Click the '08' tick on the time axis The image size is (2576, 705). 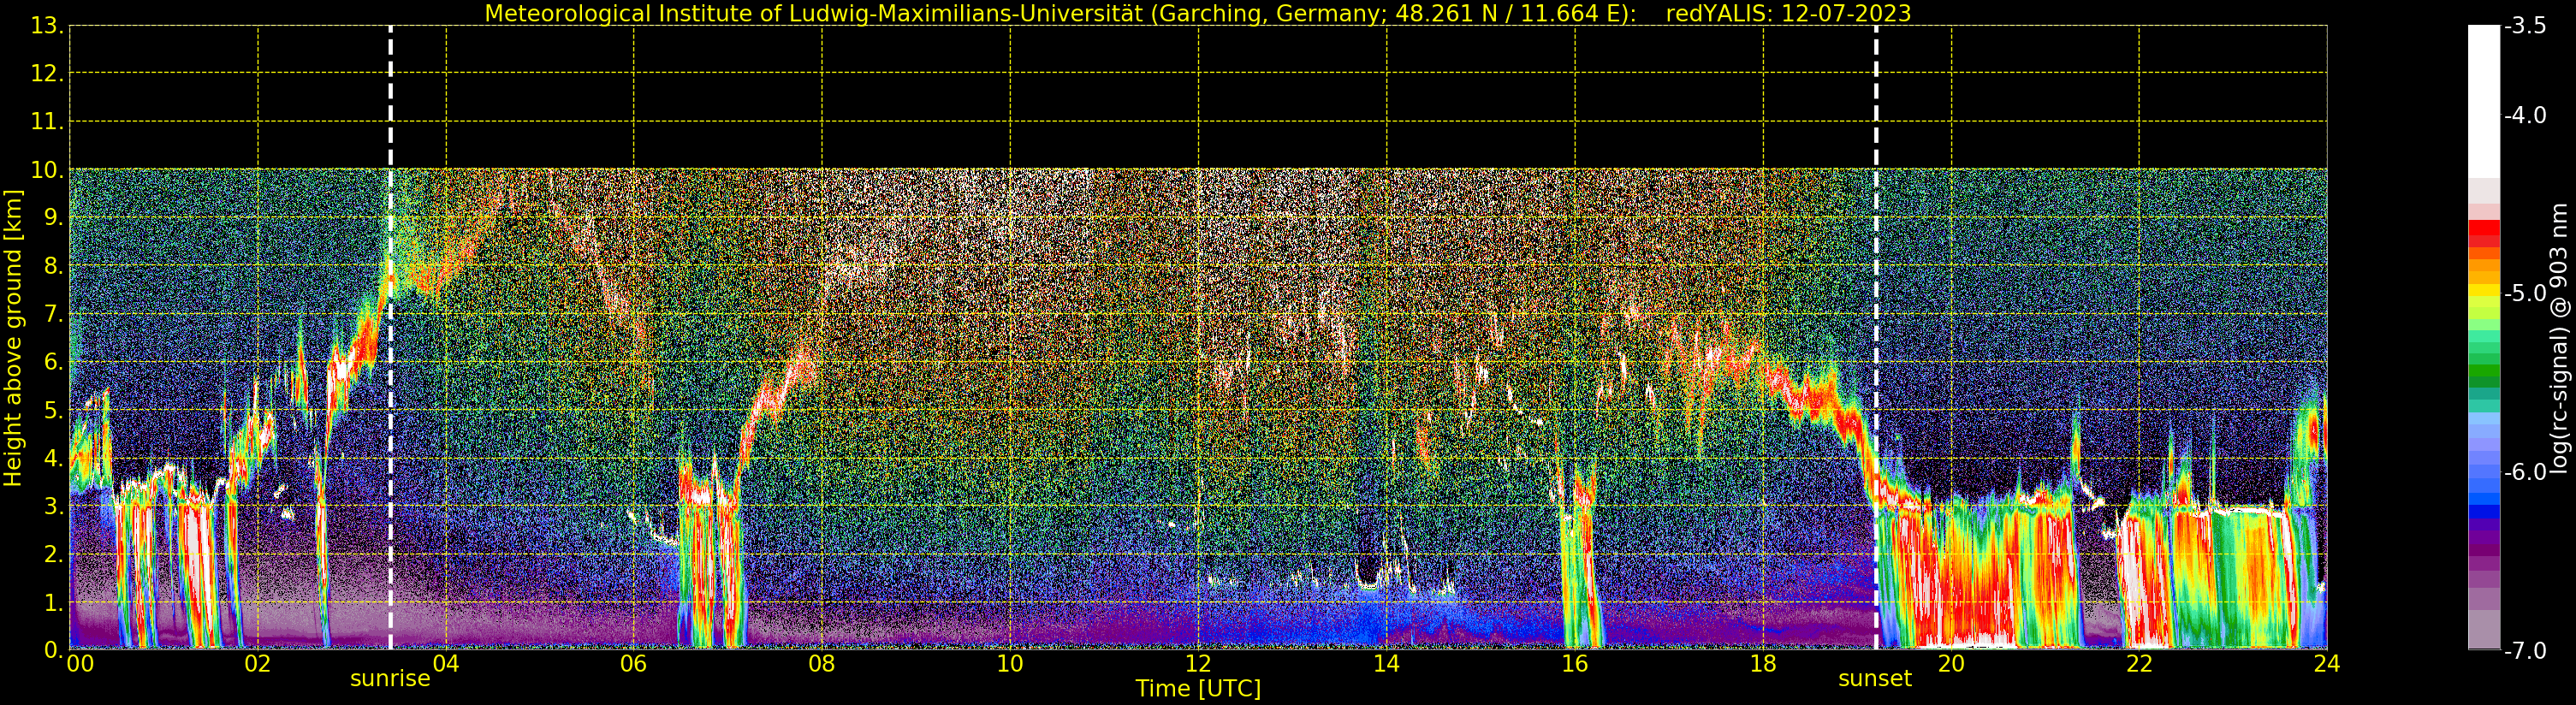pos(821,664)
